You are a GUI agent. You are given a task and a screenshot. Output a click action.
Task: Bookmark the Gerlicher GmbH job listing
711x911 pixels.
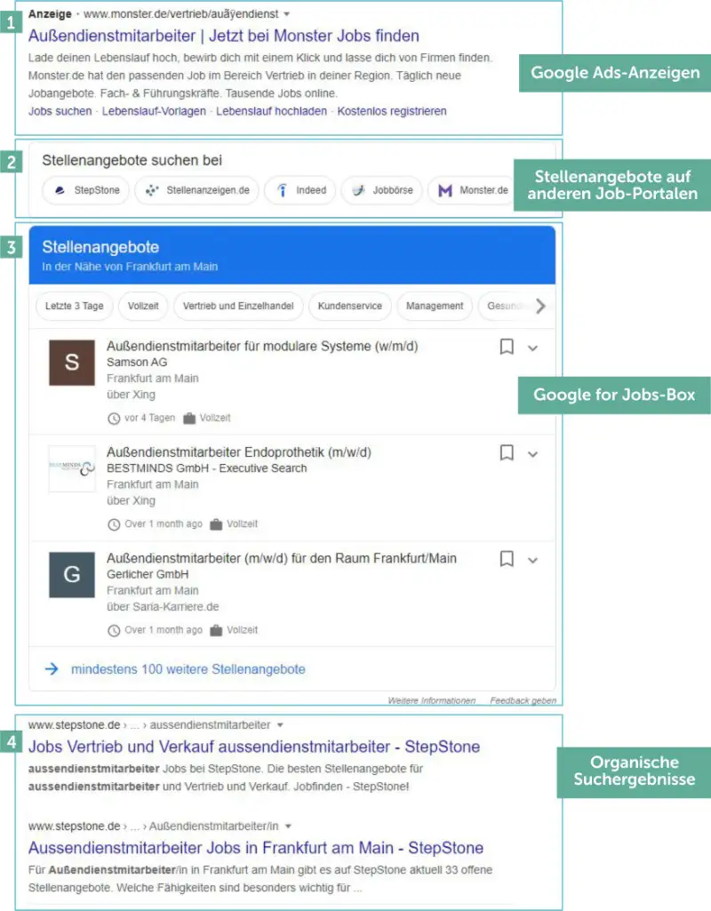pyautogui.click(x=507, y=559)
